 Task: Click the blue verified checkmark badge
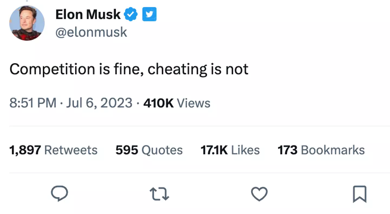(131, 14)
